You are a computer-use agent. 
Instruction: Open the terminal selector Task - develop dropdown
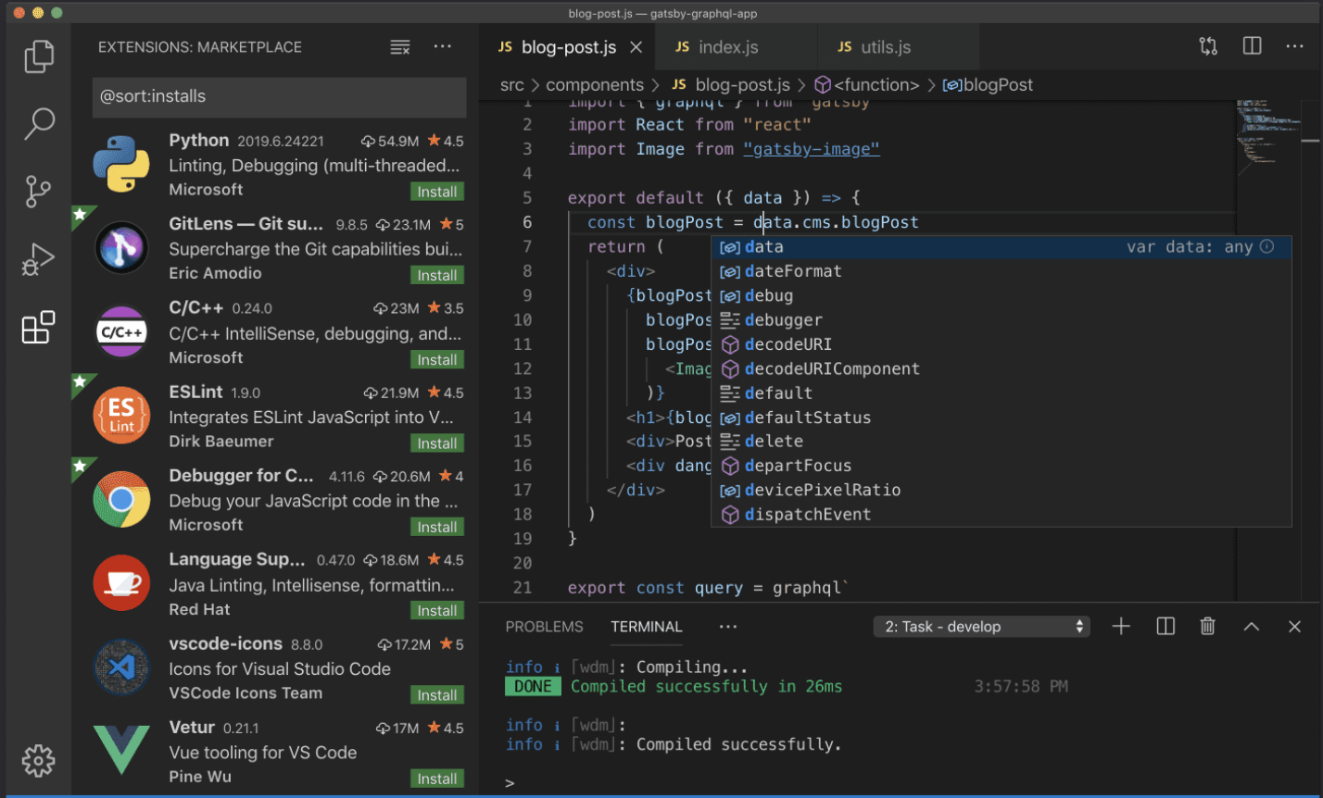(x=981, y=627)
